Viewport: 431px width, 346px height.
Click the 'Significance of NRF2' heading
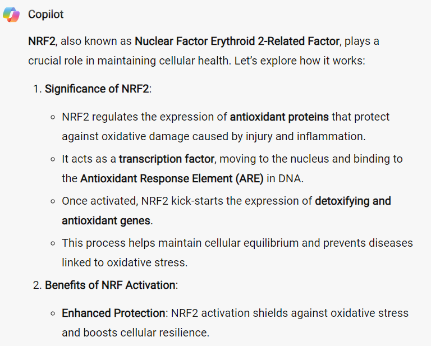pyautogui.click(x=97, y=89)
